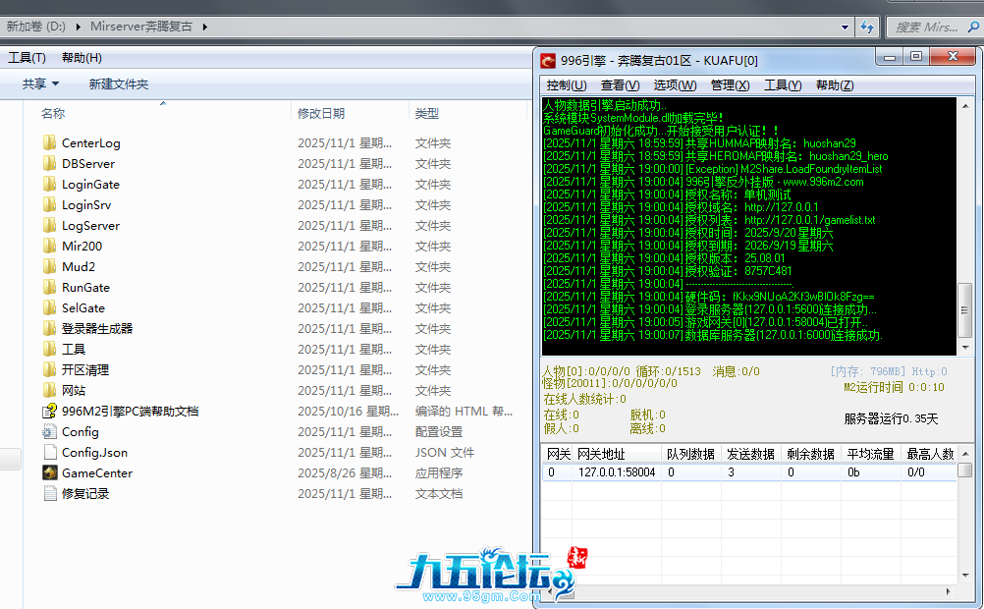This screenshot has width=984, height=609.
Task: Select the GameCenter application icon
Action: [49, 473]
